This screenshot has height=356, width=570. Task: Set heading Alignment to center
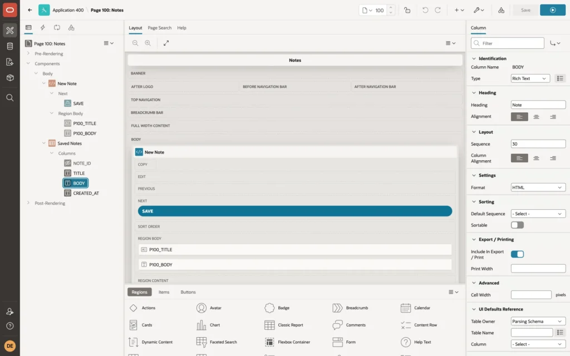(536, 117)
